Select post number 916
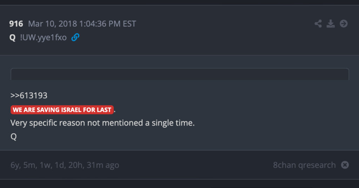The height and width of the screenshot is (188, 359). [16, 24]
